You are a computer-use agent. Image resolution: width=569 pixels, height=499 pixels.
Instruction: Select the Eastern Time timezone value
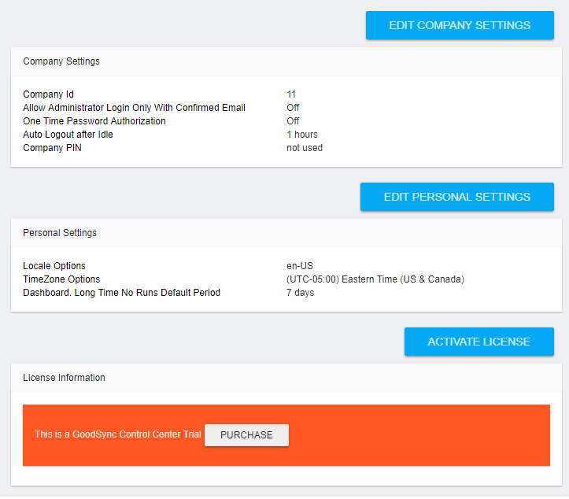click(375, 279)
